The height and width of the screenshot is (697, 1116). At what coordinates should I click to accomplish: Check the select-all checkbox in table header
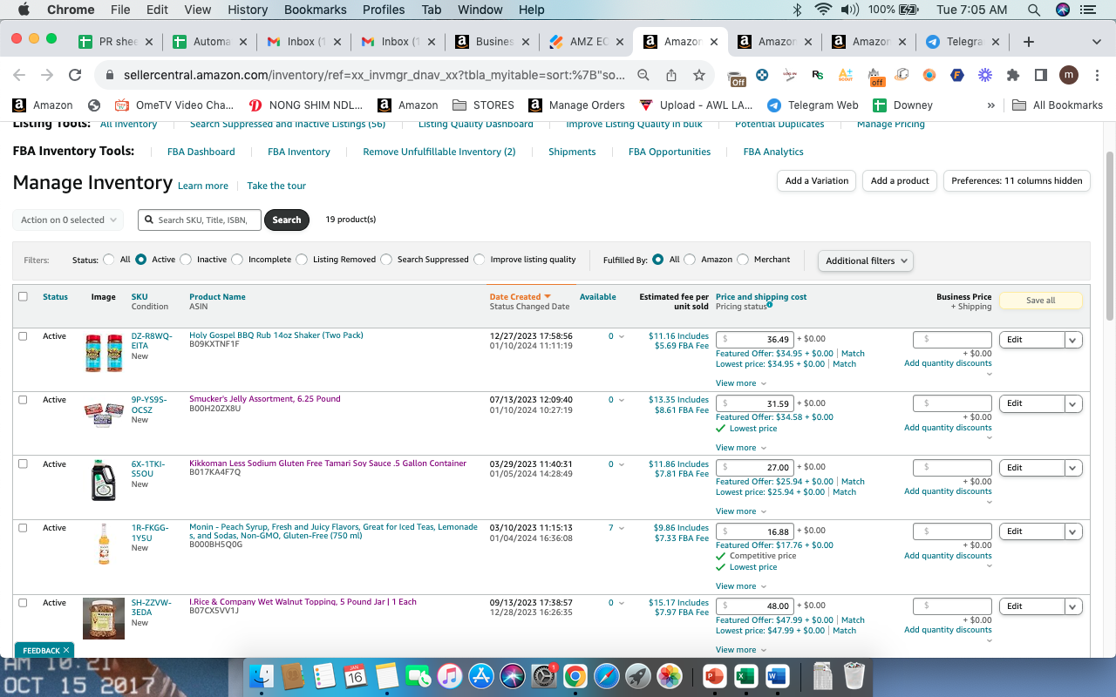[24, 296]
